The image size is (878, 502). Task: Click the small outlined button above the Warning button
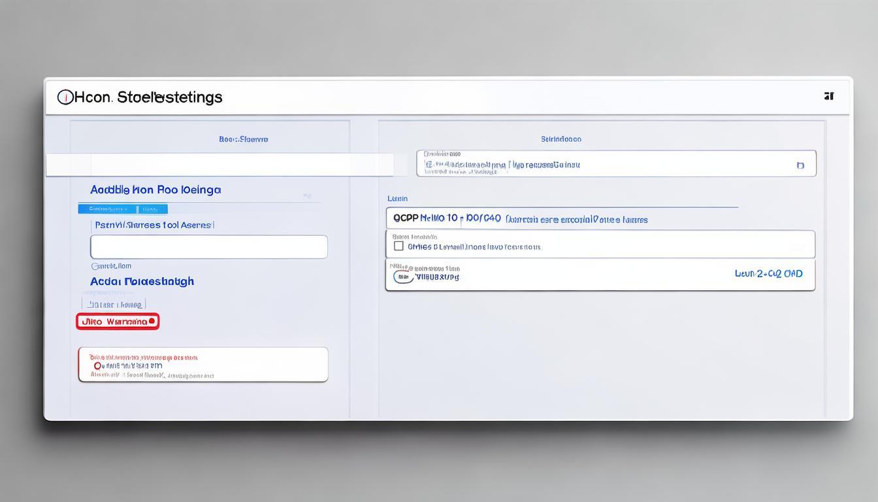114,305
